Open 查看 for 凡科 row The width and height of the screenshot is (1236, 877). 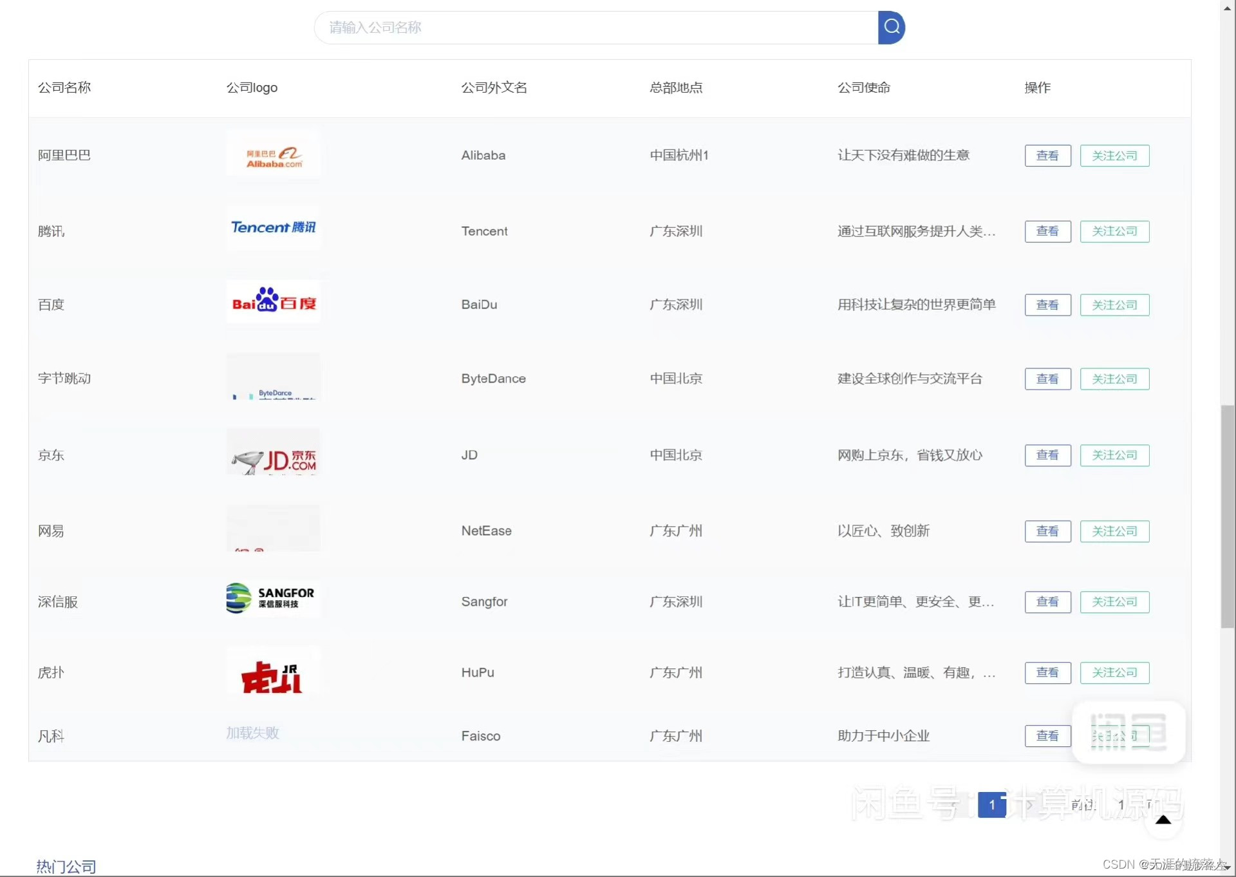tap(1047, 736)
